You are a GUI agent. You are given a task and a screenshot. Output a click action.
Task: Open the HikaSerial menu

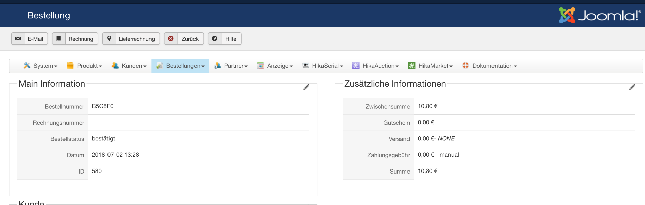[x=323, y=66]
